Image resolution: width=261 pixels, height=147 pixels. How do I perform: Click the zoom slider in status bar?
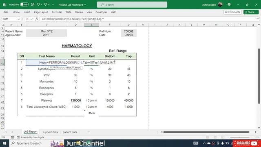click(240, 137)
